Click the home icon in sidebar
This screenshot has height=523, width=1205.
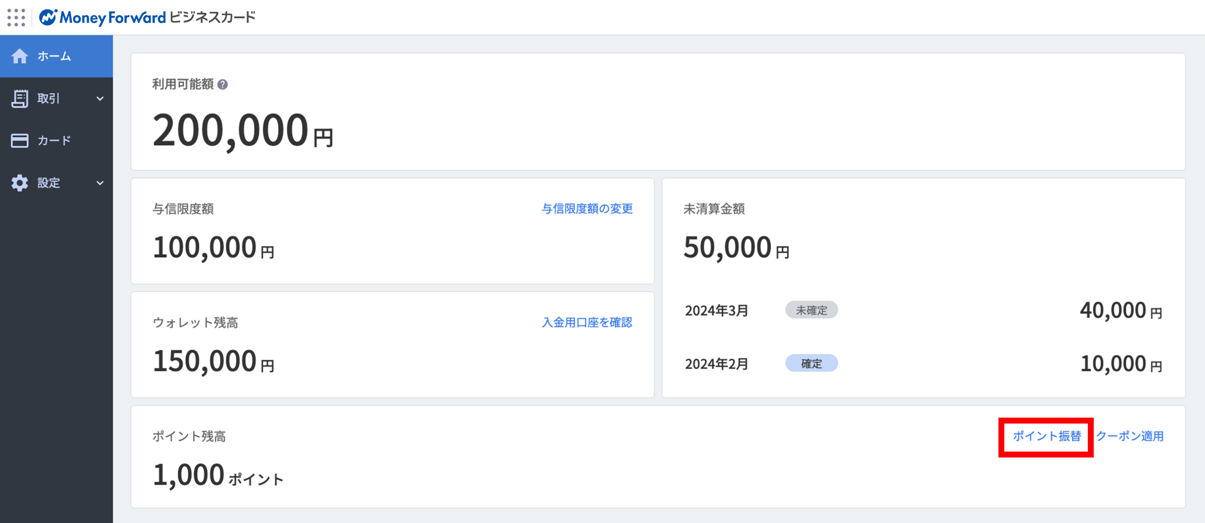[x=19, y=56]
